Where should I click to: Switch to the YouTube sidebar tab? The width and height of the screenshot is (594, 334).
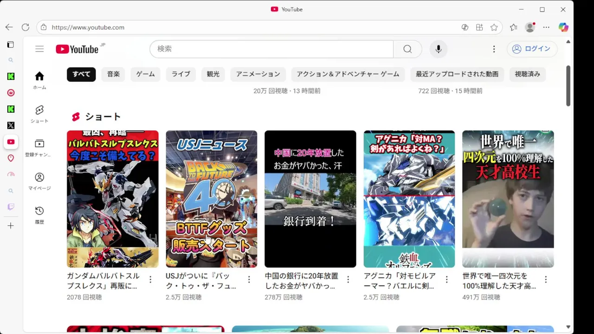(x=11, y=142)
